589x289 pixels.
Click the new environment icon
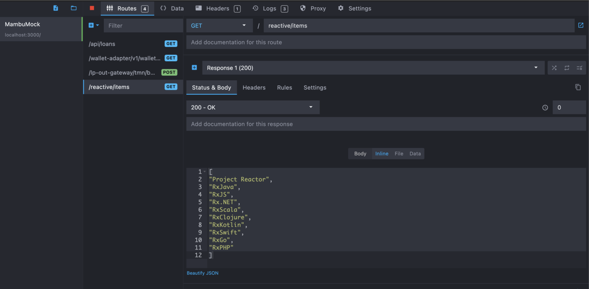coord(55,8)
